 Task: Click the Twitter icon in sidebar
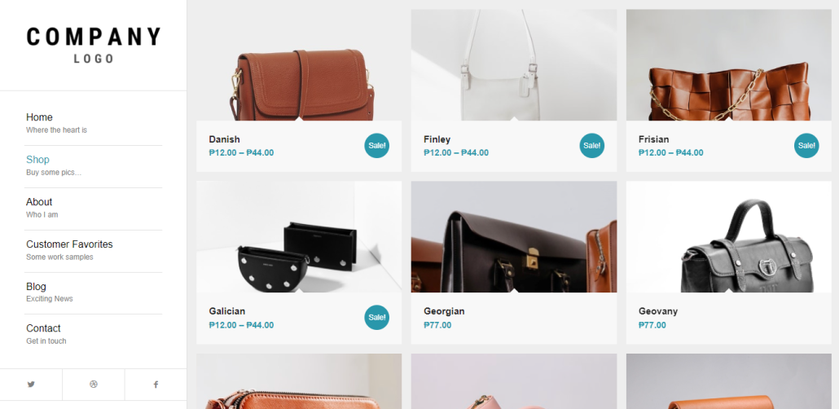coord(31,385)
